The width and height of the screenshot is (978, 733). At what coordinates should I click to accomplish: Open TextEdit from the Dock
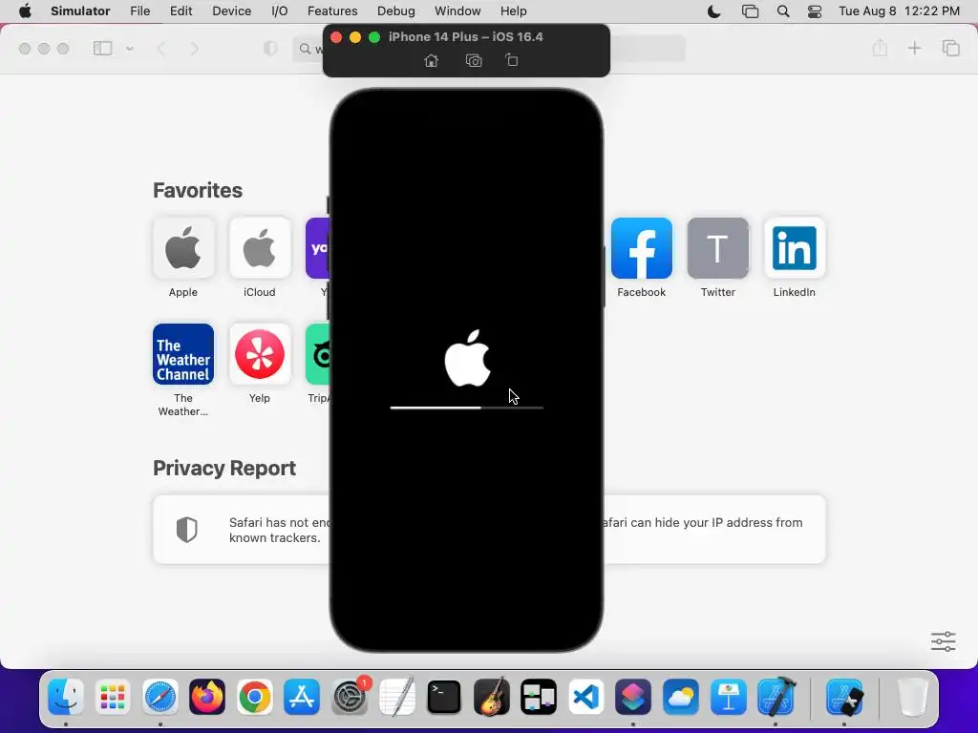[396, 696]
